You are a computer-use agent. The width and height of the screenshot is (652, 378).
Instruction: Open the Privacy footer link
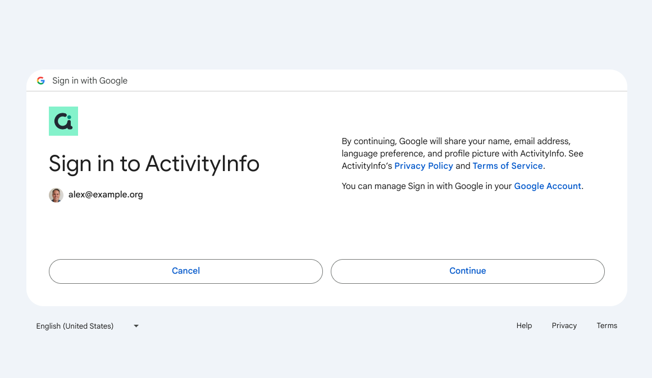click(564, 326)
